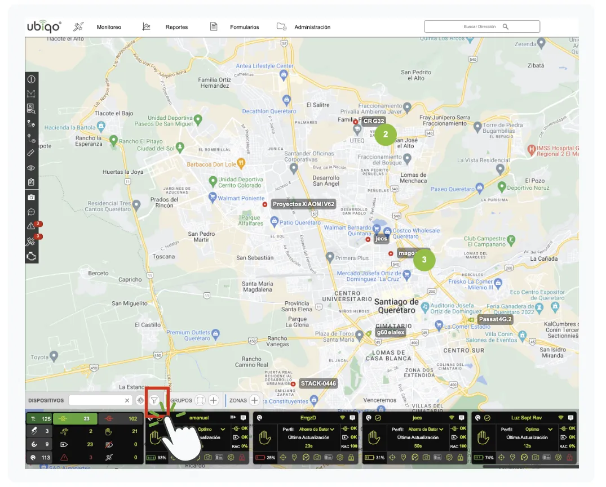Image resolution: width=606 pixels, height=487 pixels.
Task: Click the magnifier icon in address search
Action: [506, 26]
